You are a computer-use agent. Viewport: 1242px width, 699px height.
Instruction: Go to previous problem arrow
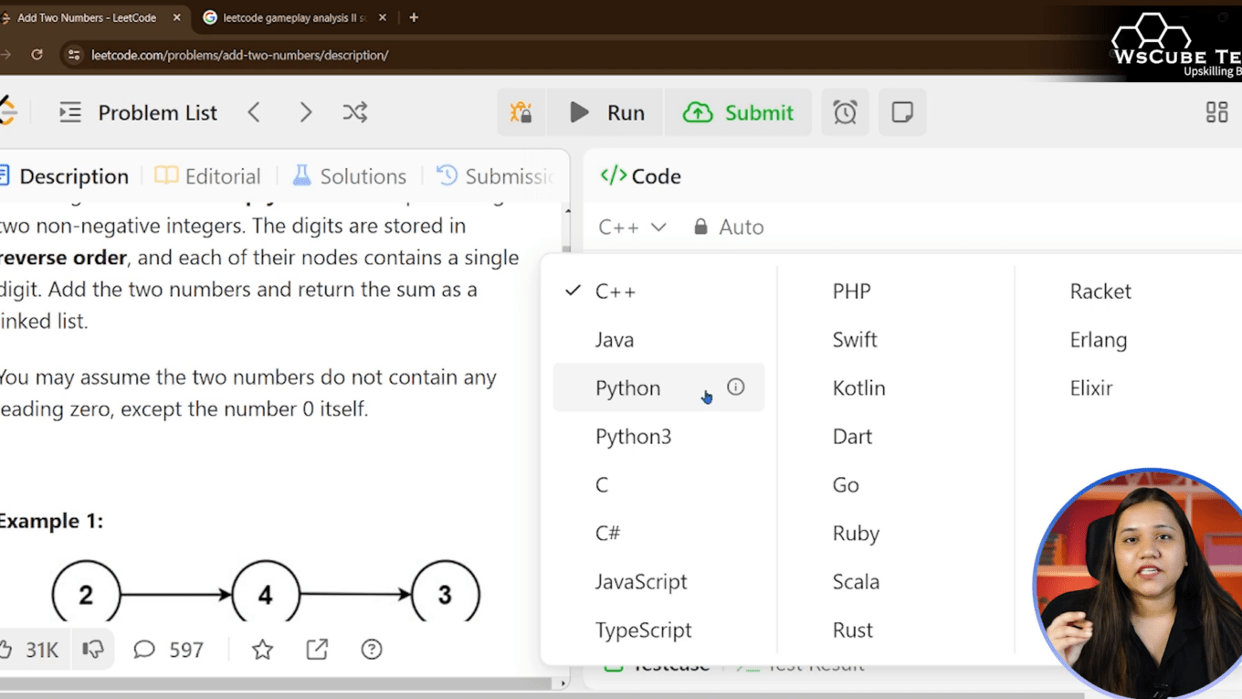coord(254,112)
